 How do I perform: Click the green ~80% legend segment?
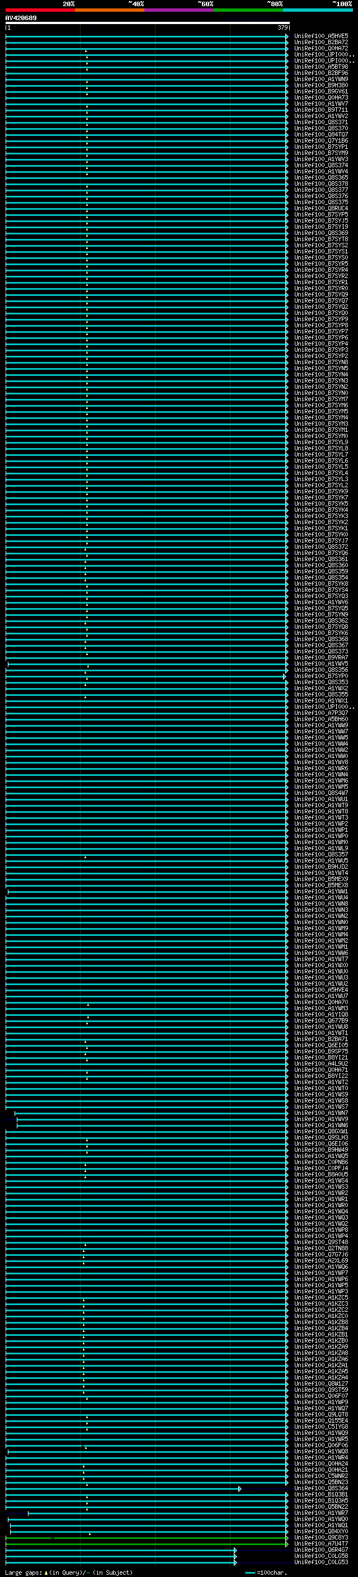248,10
